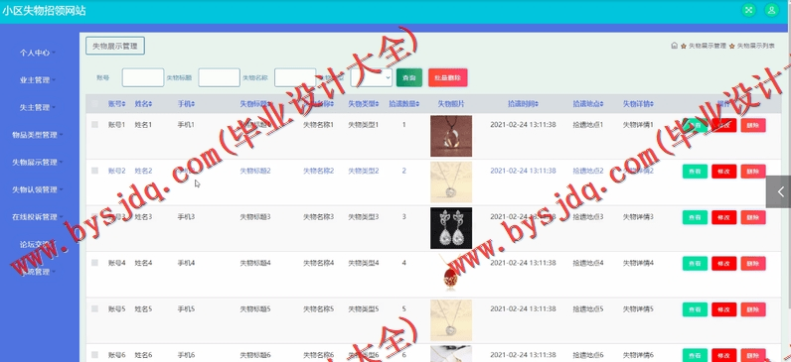Click the 失物类型5 cell
Screen dimensions: 791x362
click(x=364, y=308)
